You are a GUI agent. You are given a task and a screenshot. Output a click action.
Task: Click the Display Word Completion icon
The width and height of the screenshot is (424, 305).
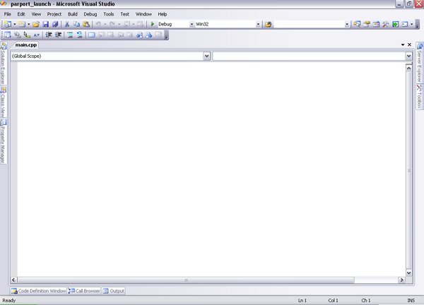tap(37, 35)
